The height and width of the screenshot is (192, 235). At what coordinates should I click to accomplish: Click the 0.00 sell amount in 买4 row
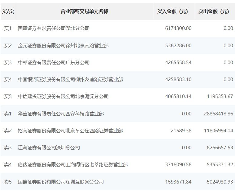pos(228,79)
